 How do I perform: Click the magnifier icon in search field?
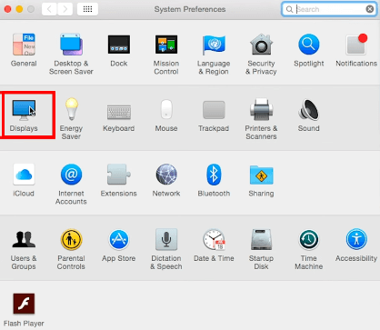click(x=290, y=9)
